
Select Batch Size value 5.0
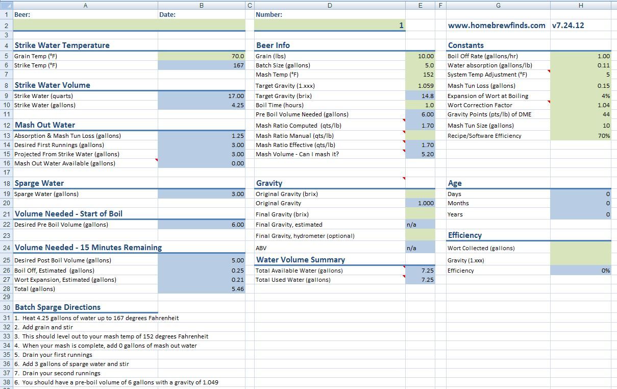pyautogui.click(x=421, y=65)
